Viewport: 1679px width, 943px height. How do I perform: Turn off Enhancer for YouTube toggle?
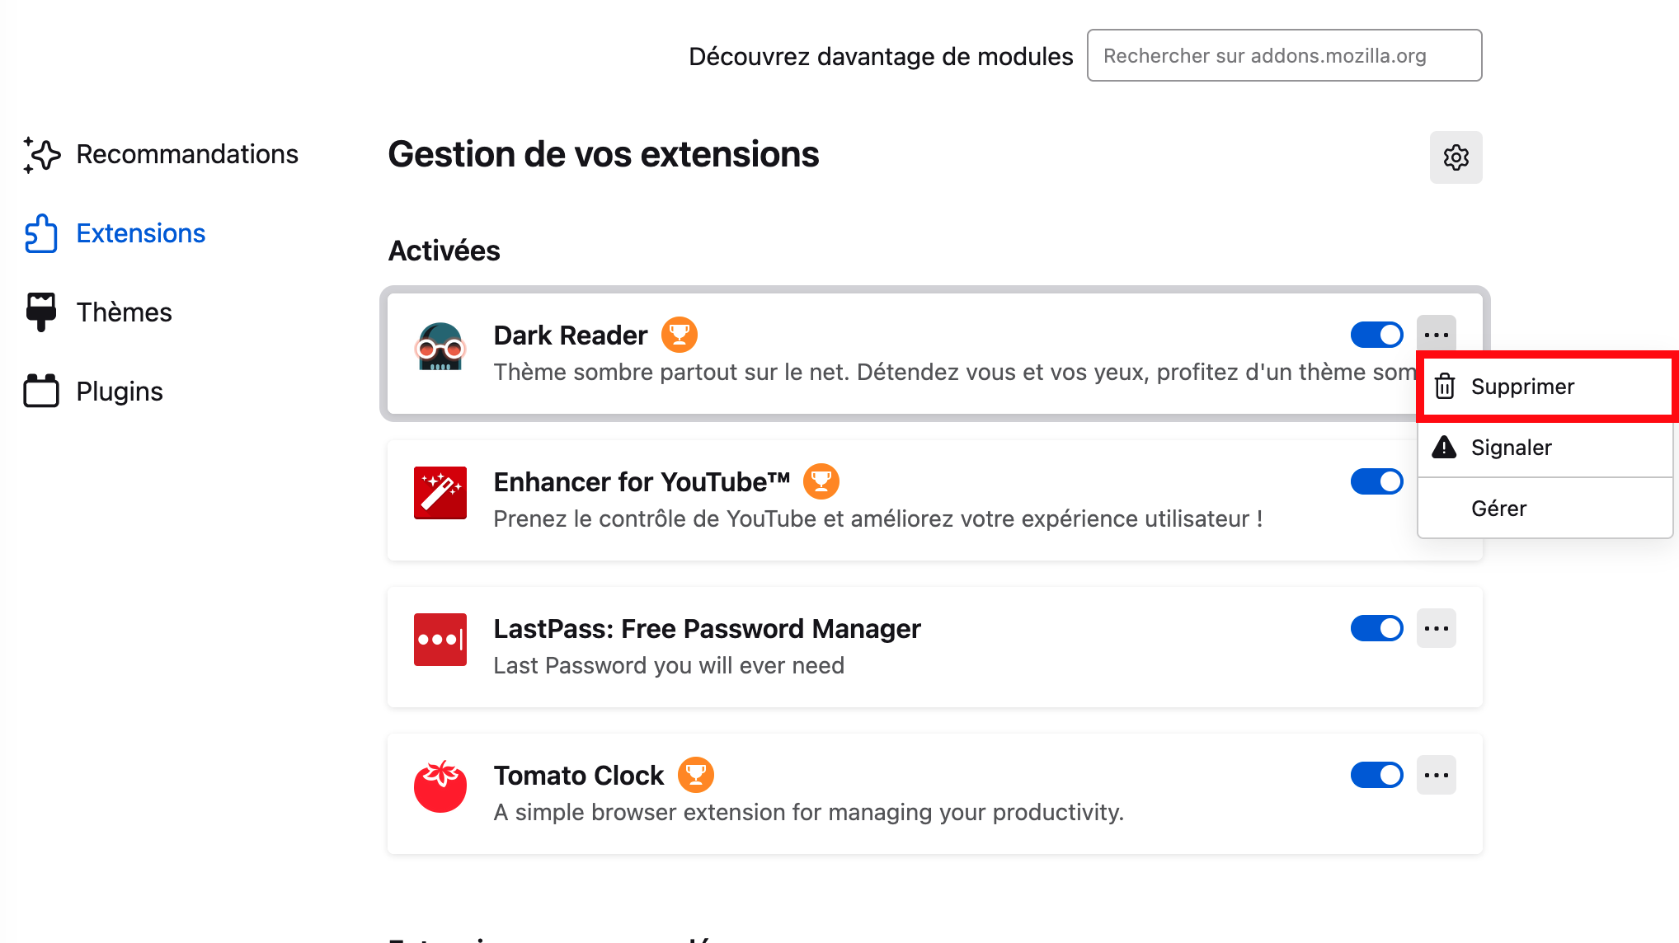(1376, 481)
